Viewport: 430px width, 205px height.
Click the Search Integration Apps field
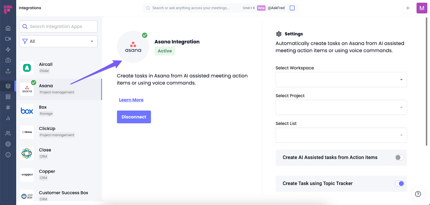[58, 26]
